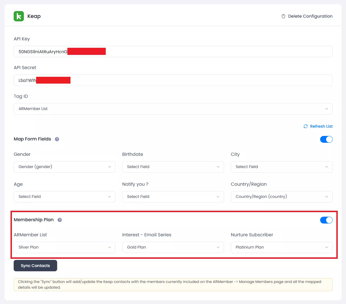This screenshot has height=304, width=346.
Task: Expand the Gender field dropdown
Action: (x=65, y=167)
